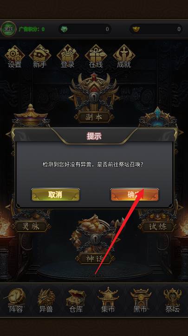188x336 pixels.
Task: Open the 设置 settings gear icon
Action: [x=15, y=57]
